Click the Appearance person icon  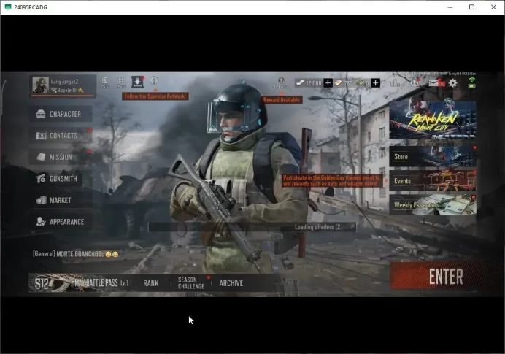pyautogui.click(x=41, y=222)
